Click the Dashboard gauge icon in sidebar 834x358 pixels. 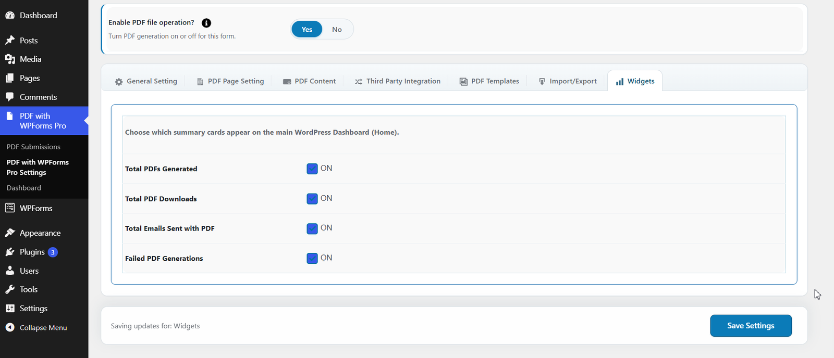coord(10,16)
